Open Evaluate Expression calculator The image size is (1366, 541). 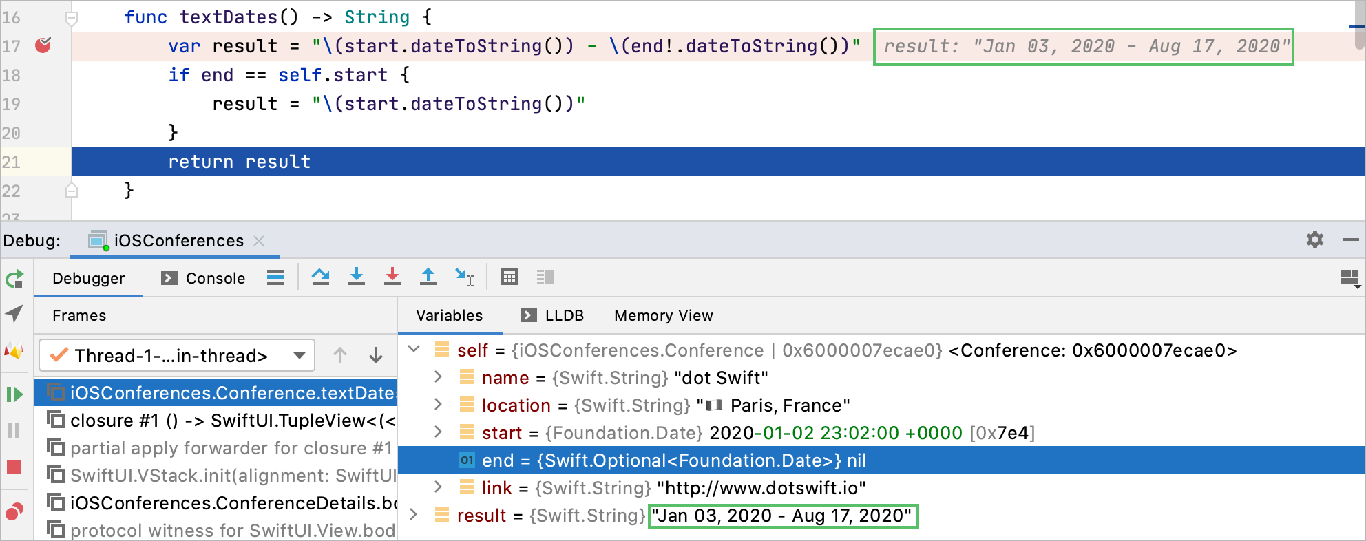coord(509,277)
